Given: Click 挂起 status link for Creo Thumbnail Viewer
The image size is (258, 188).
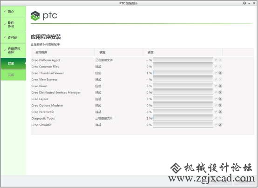Looking at the screenshot, I should coord(98,73).
